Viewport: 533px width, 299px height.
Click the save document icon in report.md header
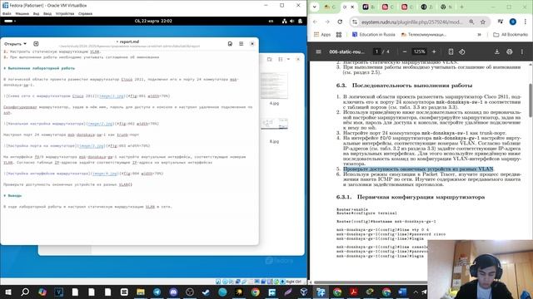[x=230, y=44]
